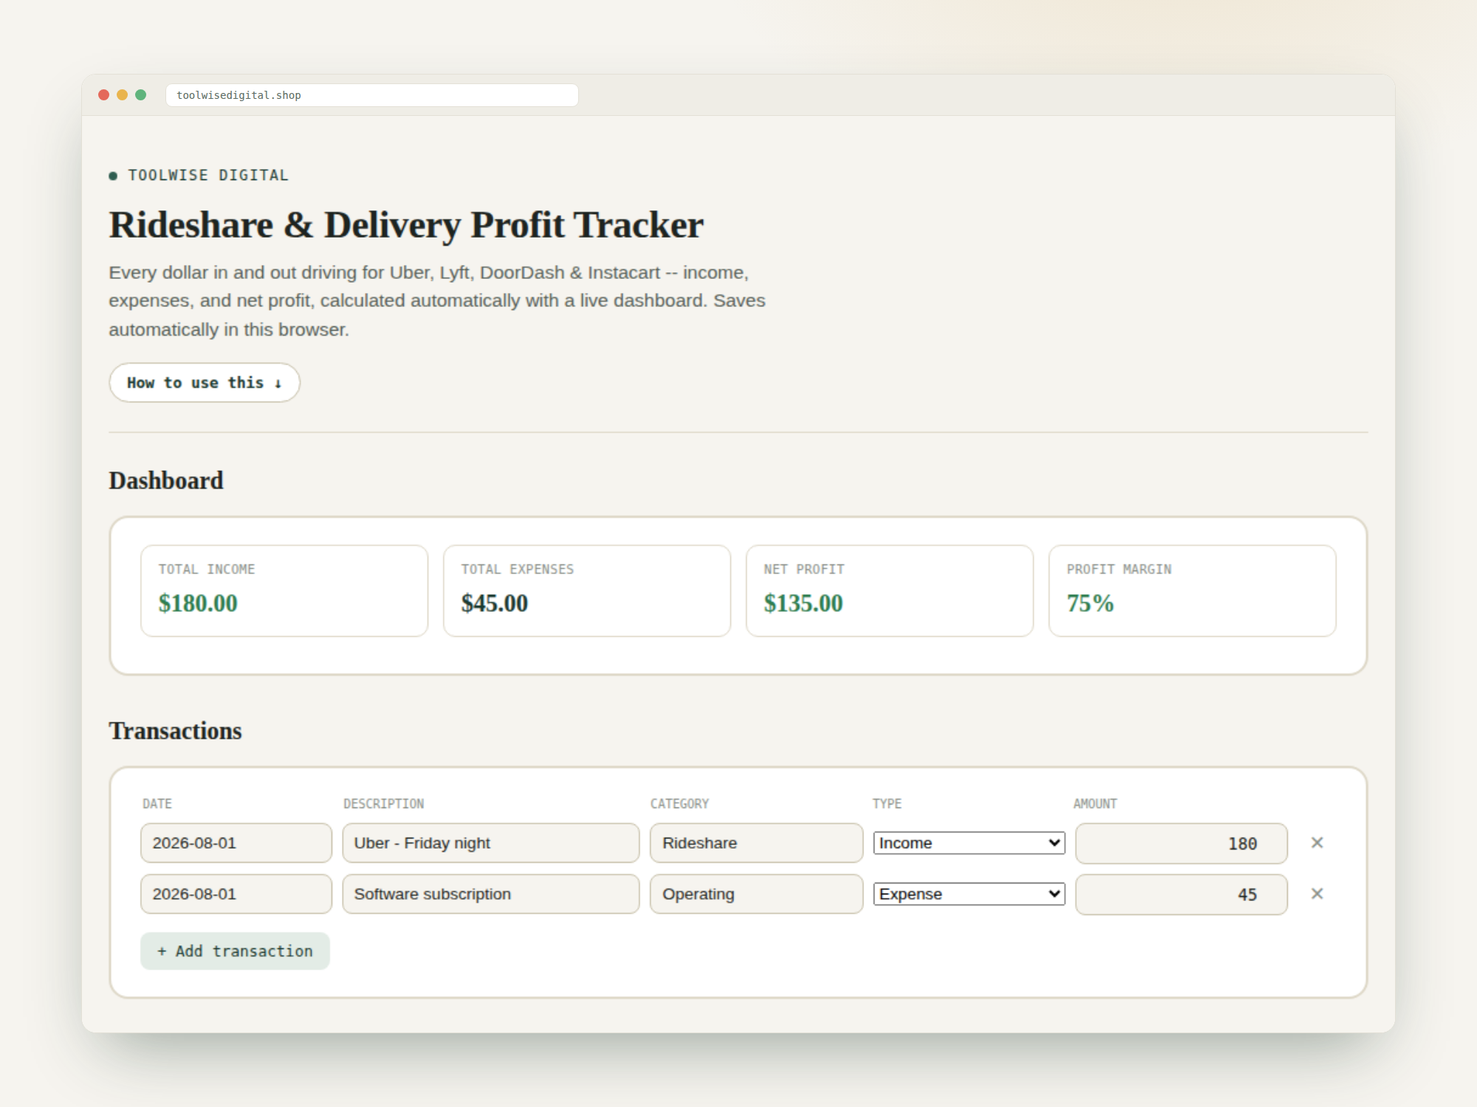Image resolution: width=1477 pixels, height=1107 pixels.
Task: Click the Dashboard section heading
Action: click(x=166, y=480)
